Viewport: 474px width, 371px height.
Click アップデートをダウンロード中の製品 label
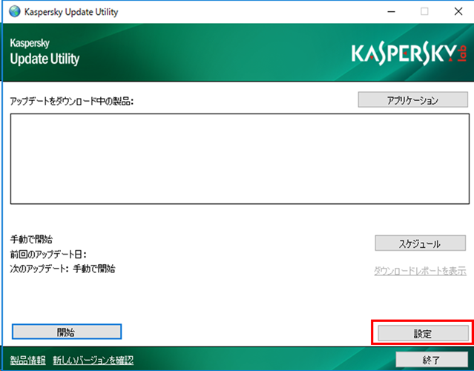click(72, 101)
